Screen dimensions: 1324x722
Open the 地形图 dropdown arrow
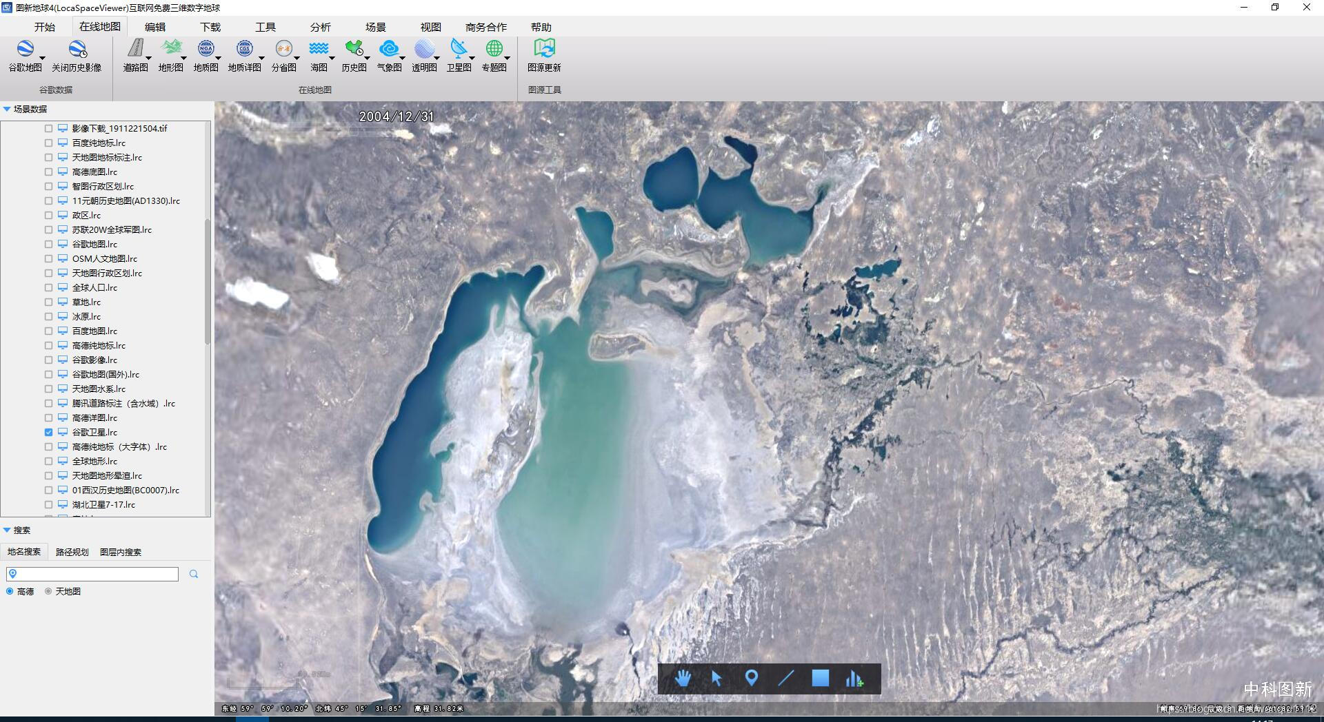tap(184, 58)
